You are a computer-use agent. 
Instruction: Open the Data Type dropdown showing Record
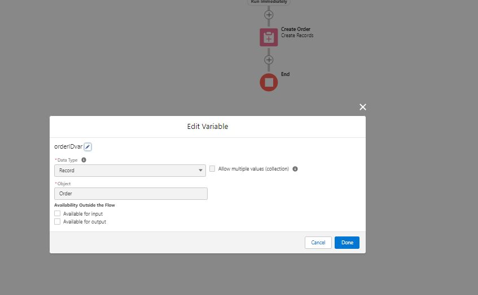[130, 171]
